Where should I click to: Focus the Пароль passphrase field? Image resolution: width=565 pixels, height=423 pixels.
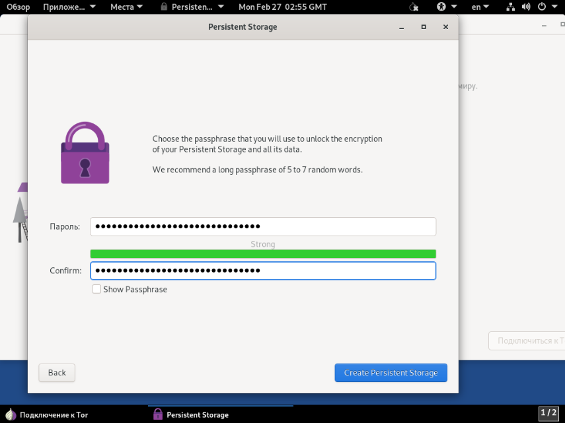point(262,226)
